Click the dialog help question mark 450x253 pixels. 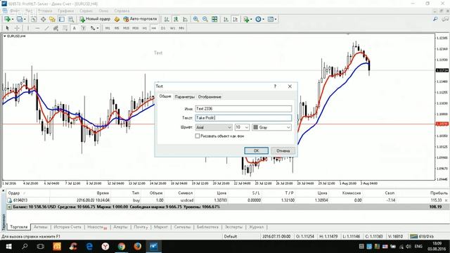click(x=275, y=86)
